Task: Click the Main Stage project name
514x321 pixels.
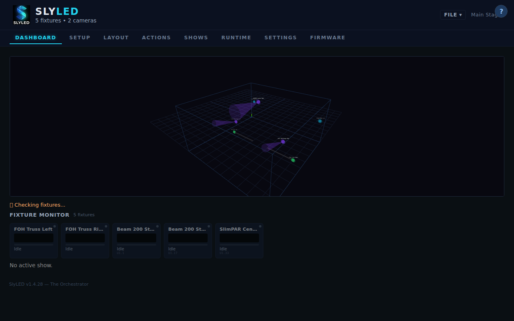Action: pos(483,15)
